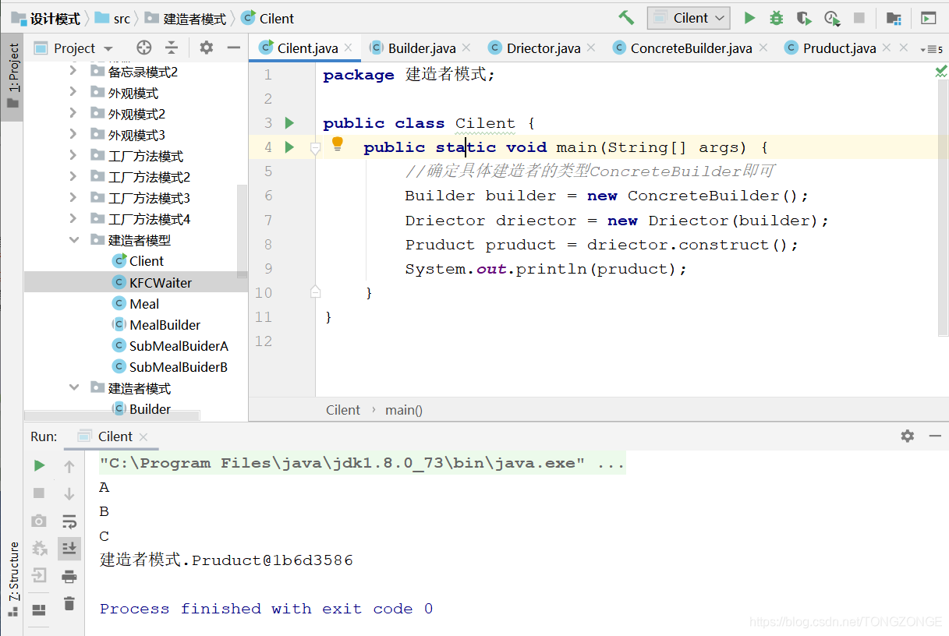The image size is (949, 636).
Task: Click the down the stack trace arrow
Action: (x=69, y=493)
